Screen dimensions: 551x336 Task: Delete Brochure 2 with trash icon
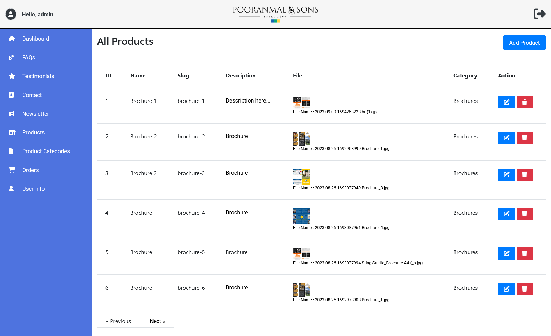(524, 138)
